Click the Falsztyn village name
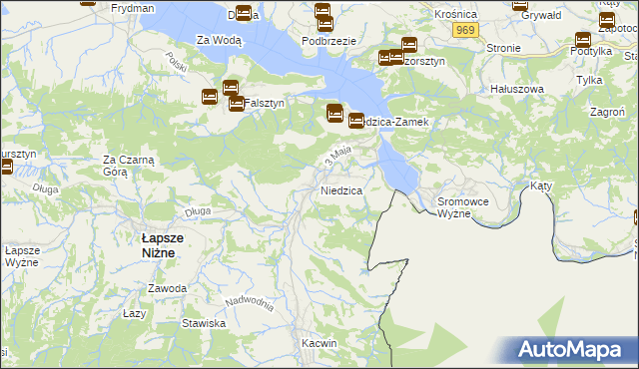This screenshot has width=639, height=369. 264,104
